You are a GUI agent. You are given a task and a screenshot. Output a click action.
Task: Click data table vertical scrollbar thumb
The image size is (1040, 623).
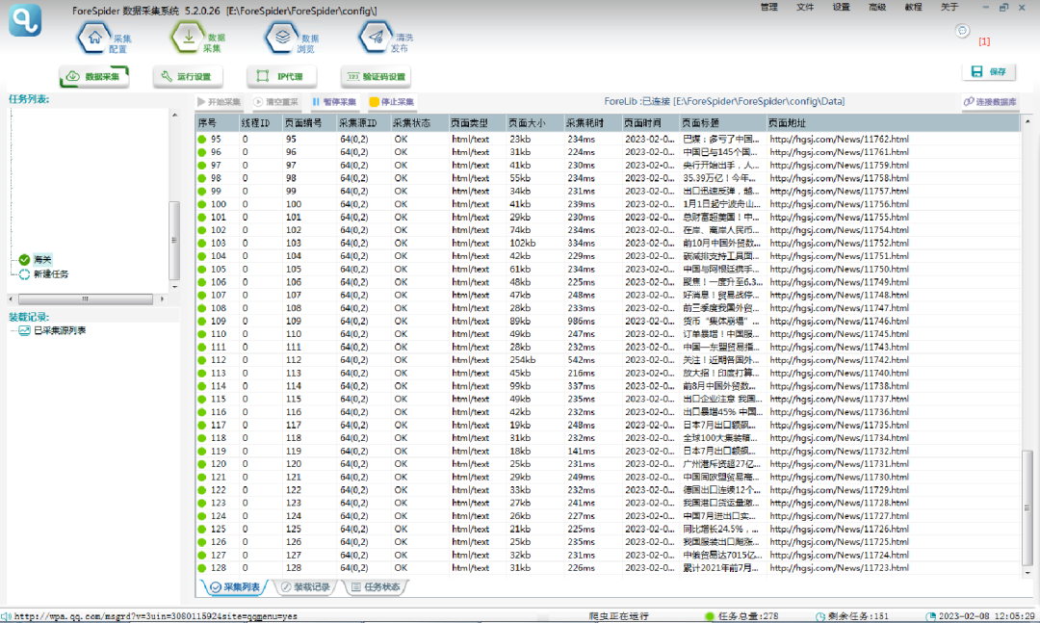tap(1027, 506)
